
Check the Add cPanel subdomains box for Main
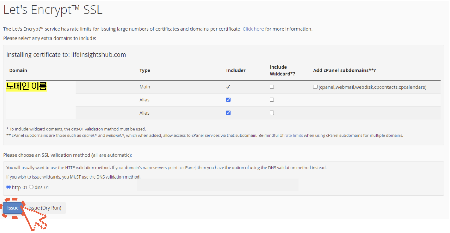coord(315,87)
